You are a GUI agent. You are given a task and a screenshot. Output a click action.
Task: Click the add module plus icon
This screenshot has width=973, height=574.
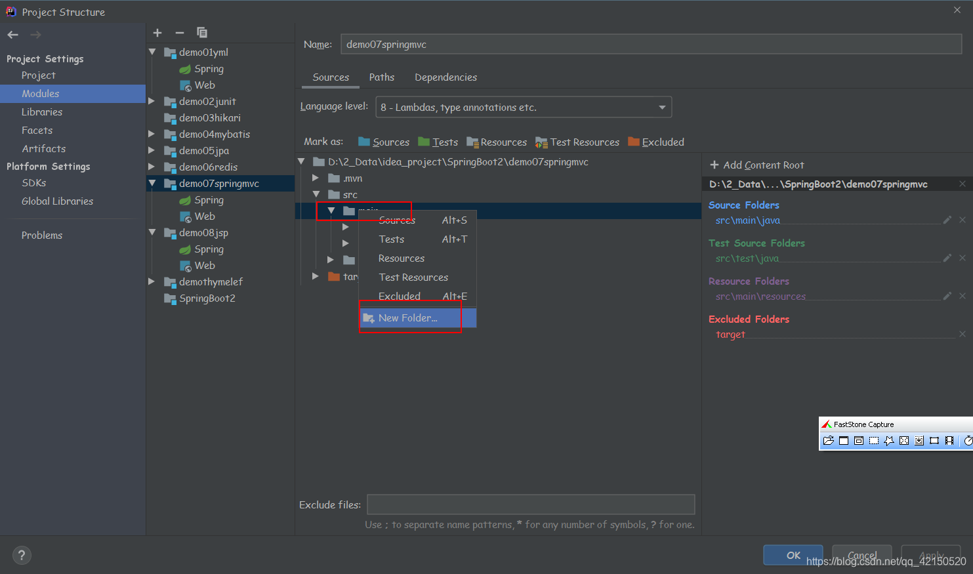[x=157, y=33]
